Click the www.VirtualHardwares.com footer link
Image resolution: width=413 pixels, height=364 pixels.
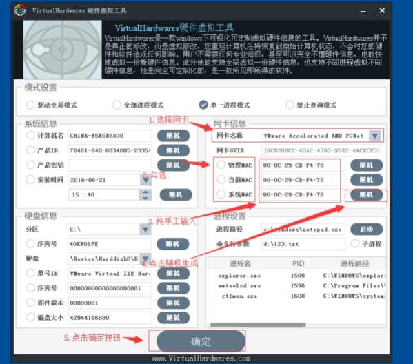(201, 358)
